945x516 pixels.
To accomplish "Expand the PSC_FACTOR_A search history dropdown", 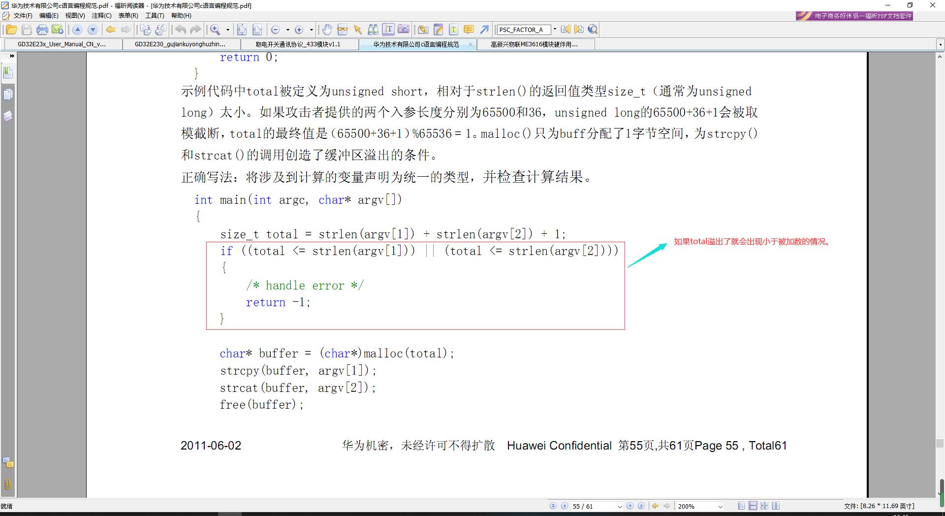I will click(x=555, y=30).
